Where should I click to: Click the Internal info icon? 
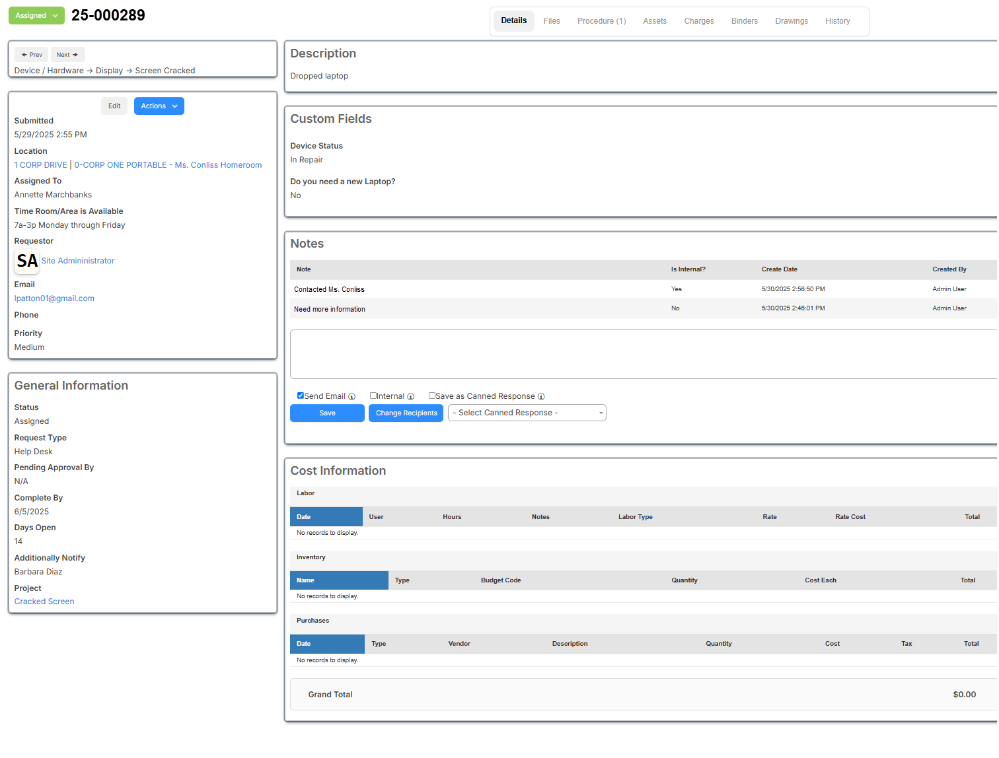tap(410, 397)
